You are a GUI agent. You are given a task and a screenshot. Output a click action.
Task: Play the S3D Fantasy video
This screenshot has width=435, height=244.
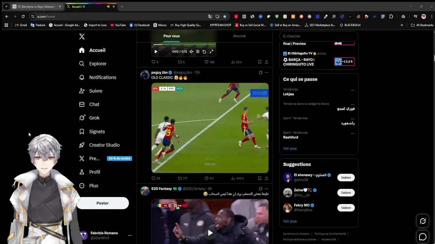coord(210,233)
